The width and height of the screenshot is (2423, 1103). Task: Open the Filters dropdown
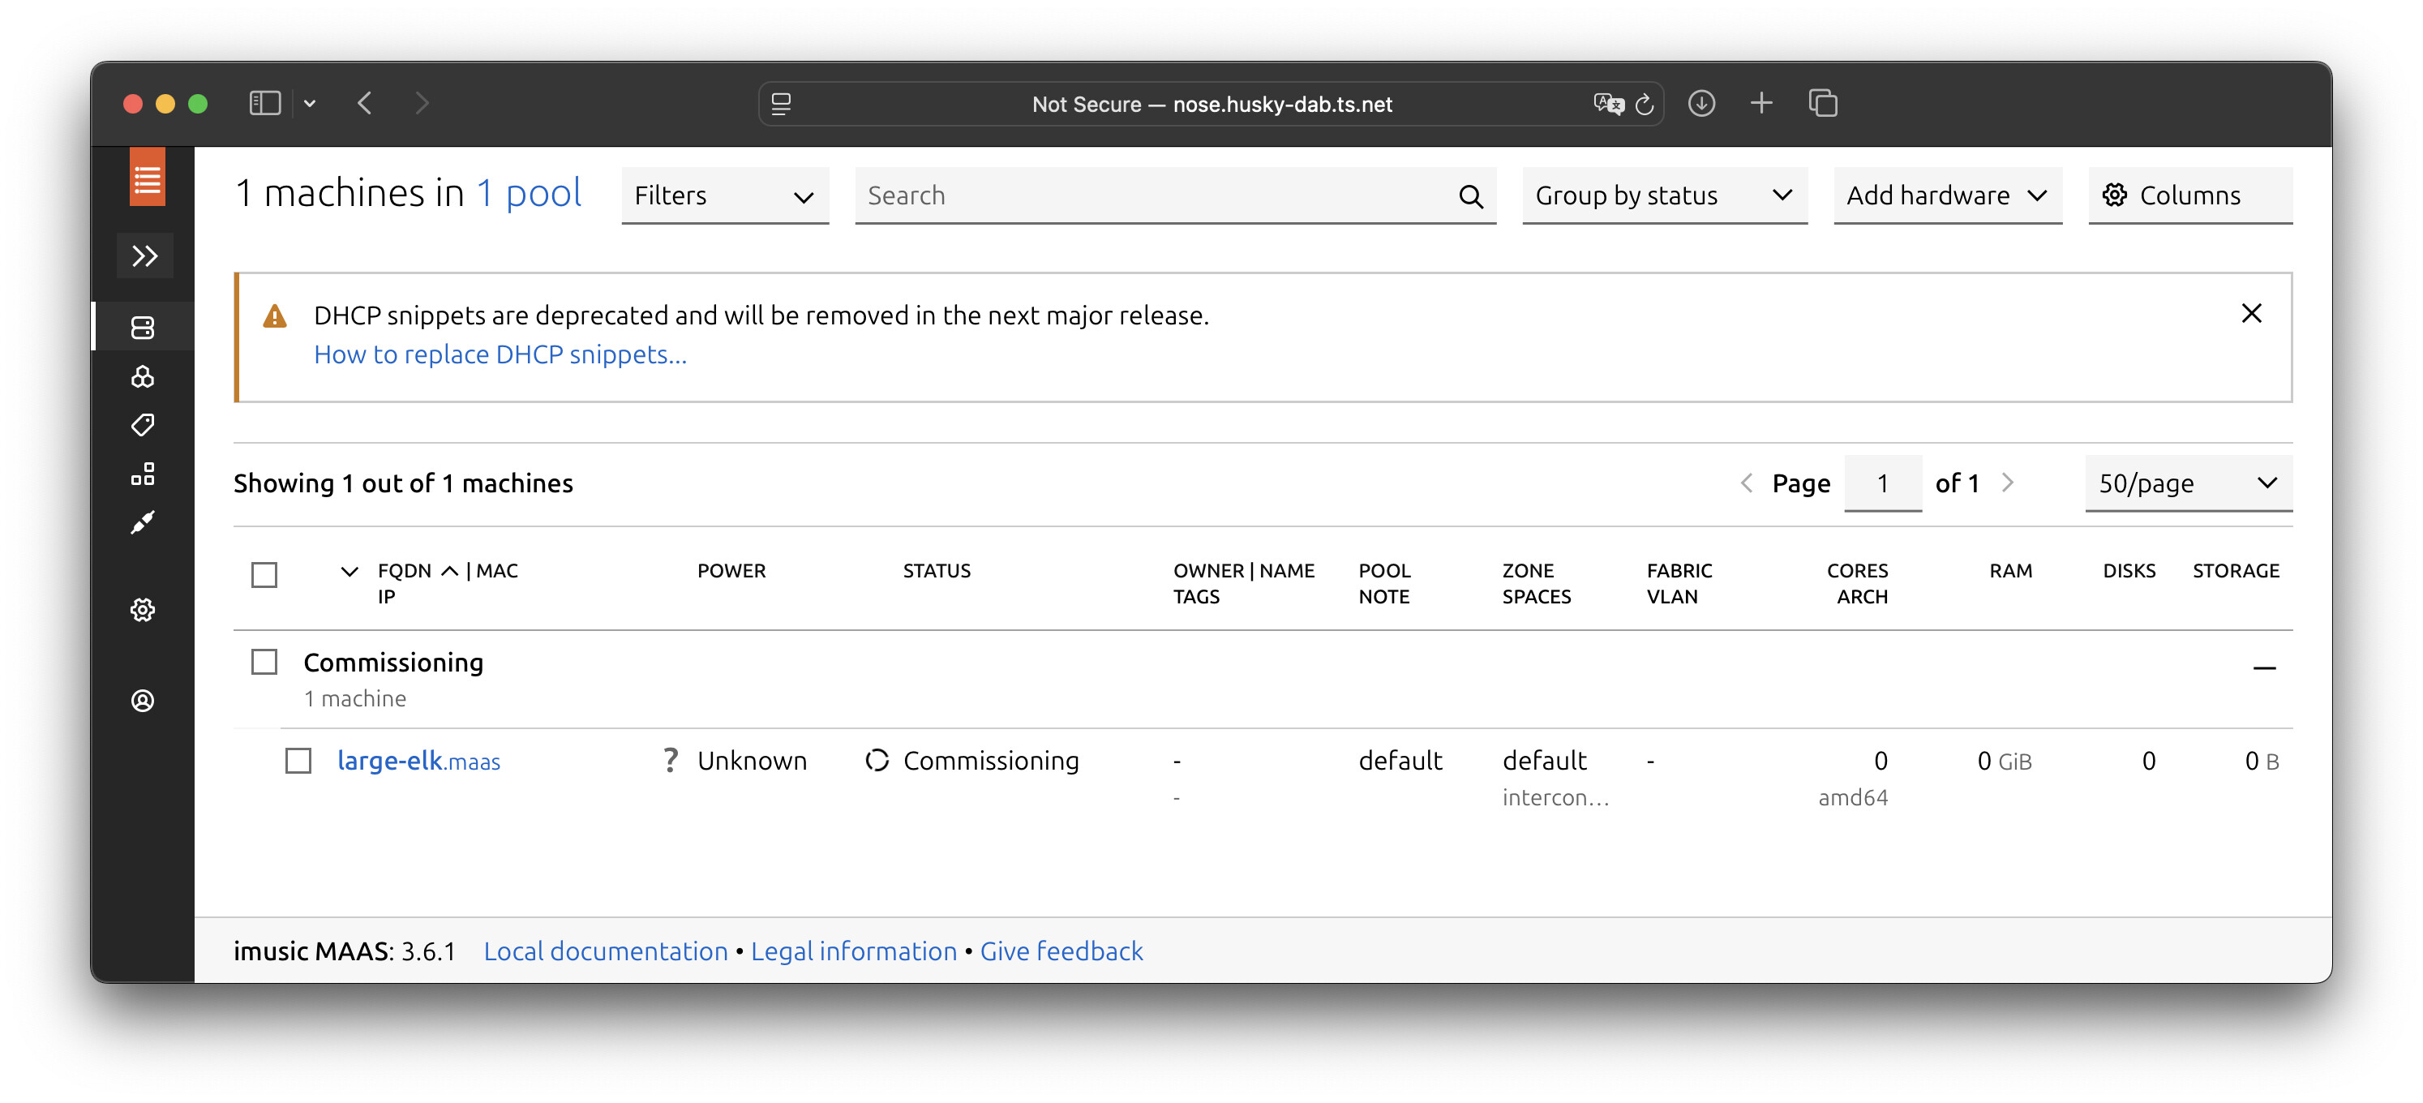pos(723,195)
